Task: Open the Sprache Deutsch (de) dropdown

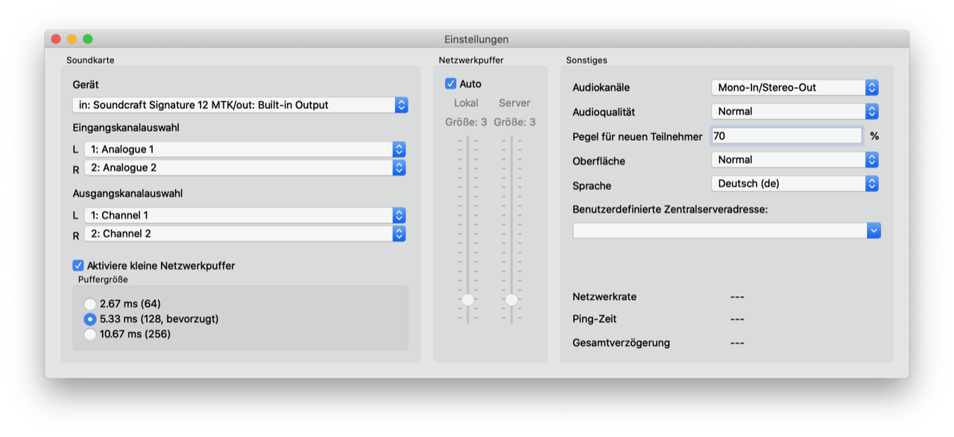Action: coord(795,184)
